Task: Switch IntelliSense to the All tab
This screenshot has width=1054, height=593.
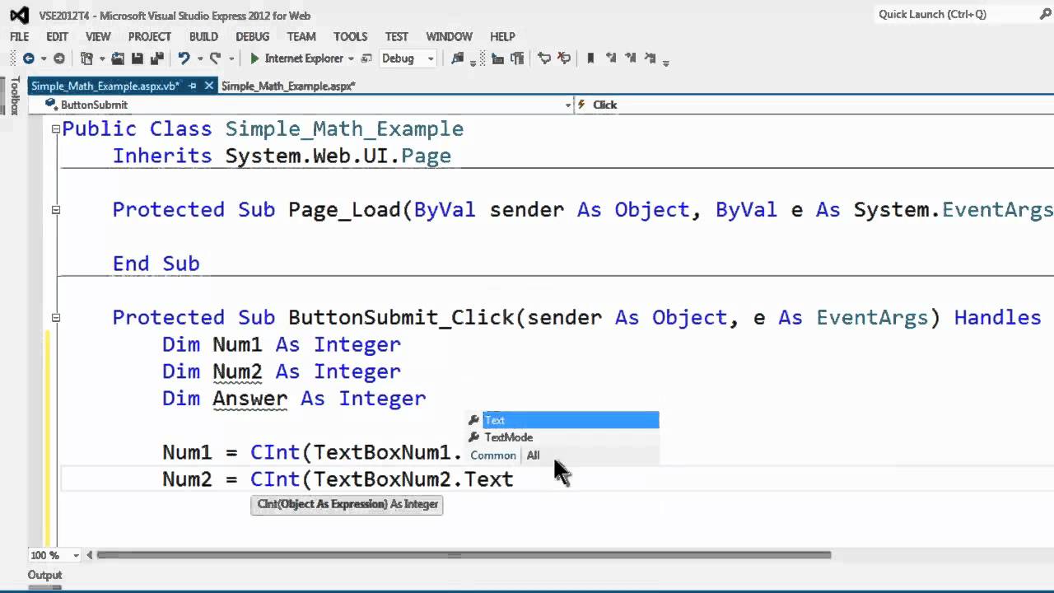Action: (534, 455)
